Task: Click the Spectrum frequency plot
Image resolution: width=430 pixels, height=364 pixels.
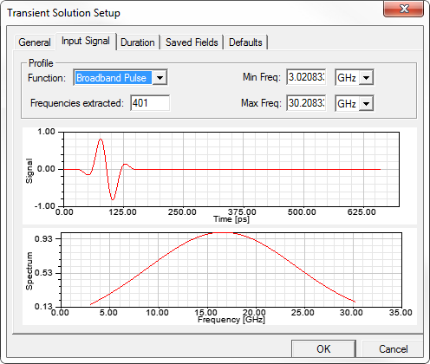Action: point(231,270)
